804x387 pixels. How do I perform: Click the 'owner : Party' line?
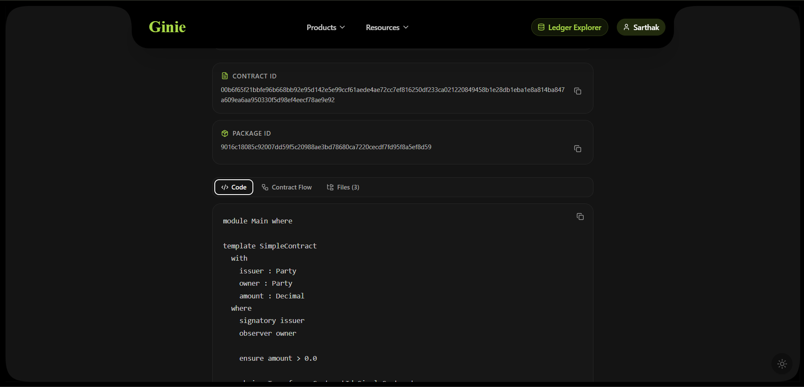[x=266, y=283]
